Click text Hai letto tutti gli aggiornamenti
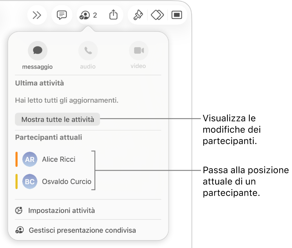Viewport: 292px width, 248px height. [67, 100]
